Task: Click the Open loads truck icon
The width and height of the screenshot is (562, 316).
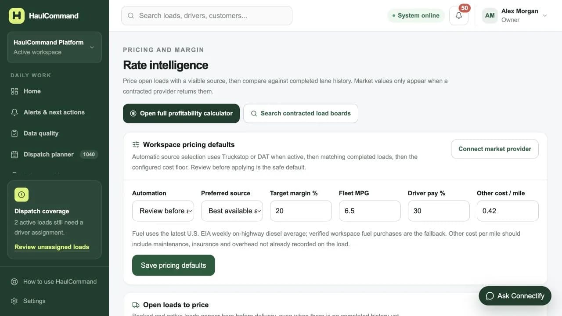Action: [136, 305]
